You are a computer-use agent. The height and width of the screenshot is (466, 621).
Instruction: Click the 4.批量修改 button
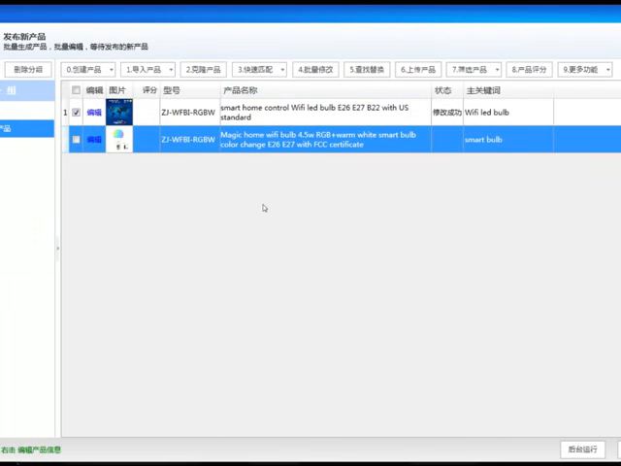315,70
